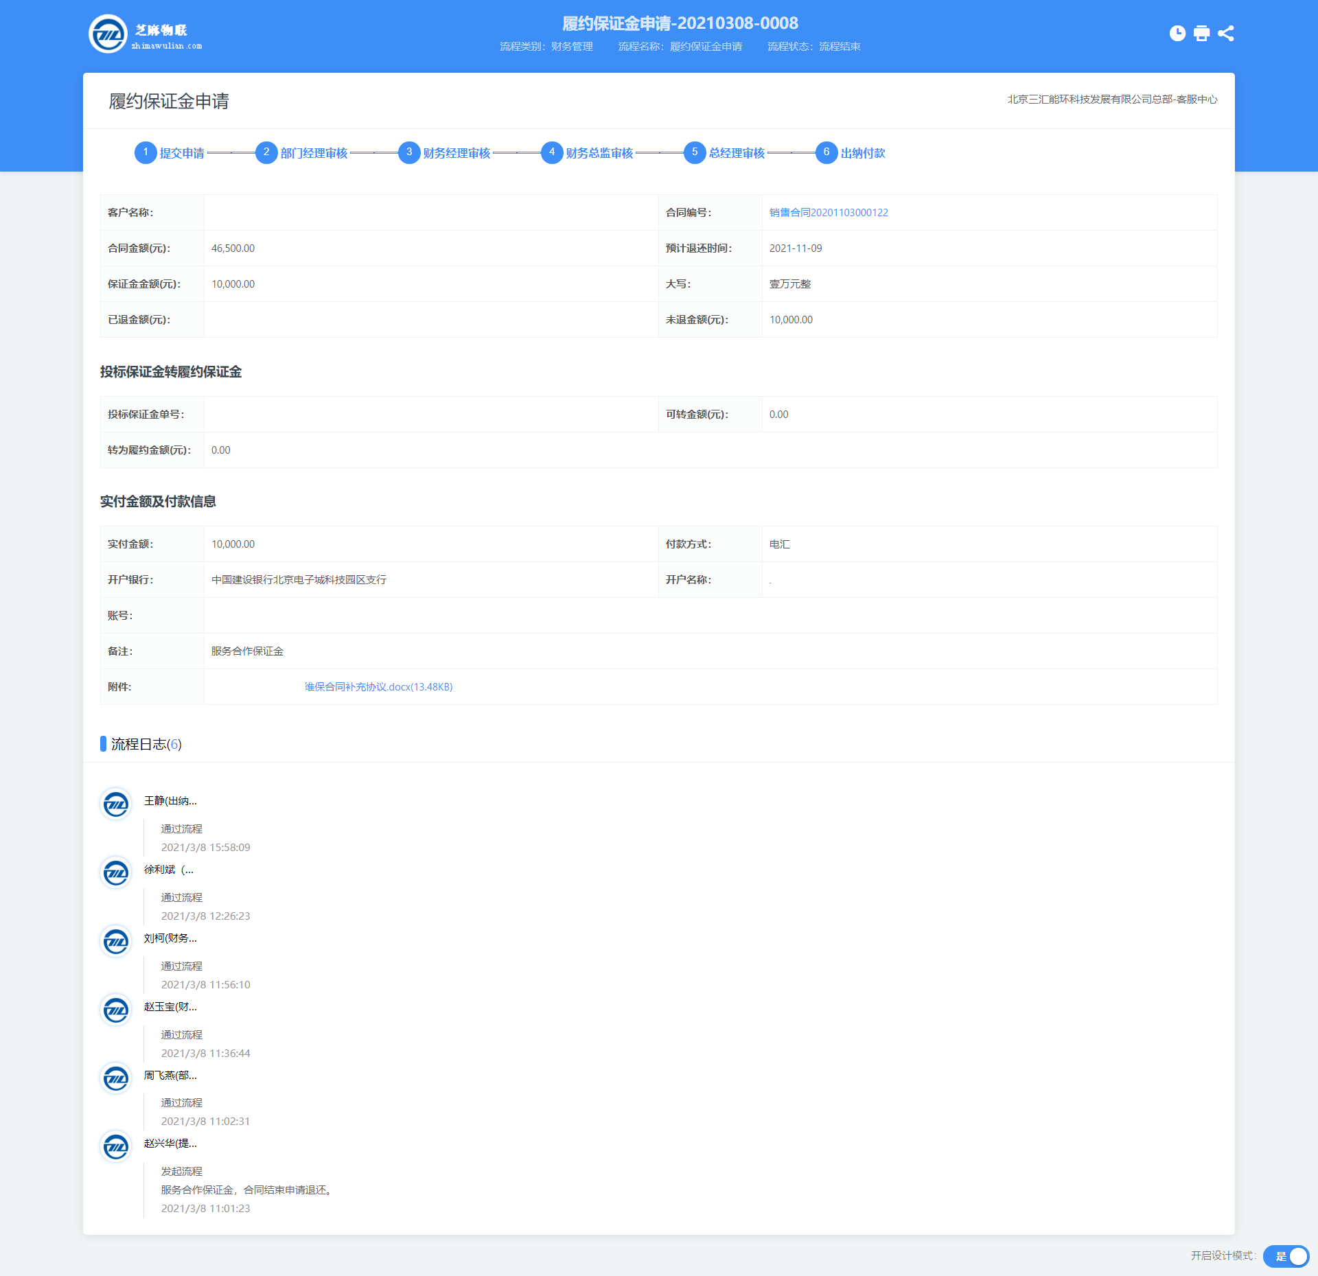
Task: Click contract amount value 46,500.00
Action: tap(233, 248)
